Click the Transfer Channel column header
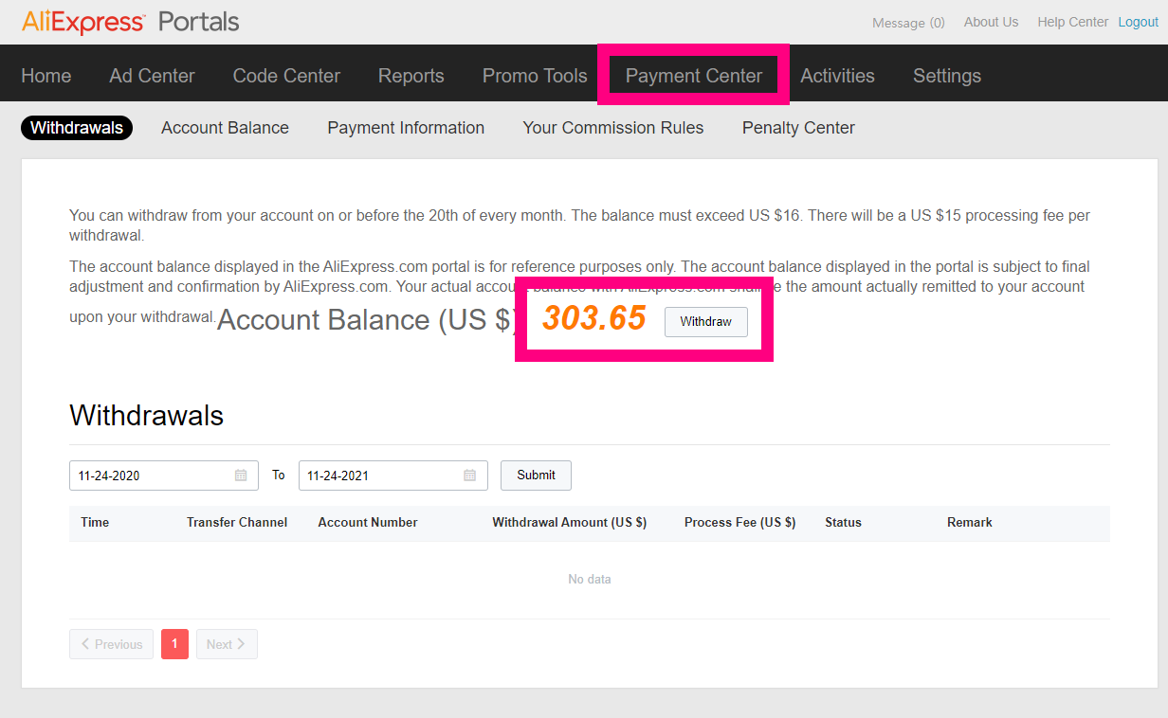The height and width of the screenshot is (718, 1168). (x=237, y=522)
